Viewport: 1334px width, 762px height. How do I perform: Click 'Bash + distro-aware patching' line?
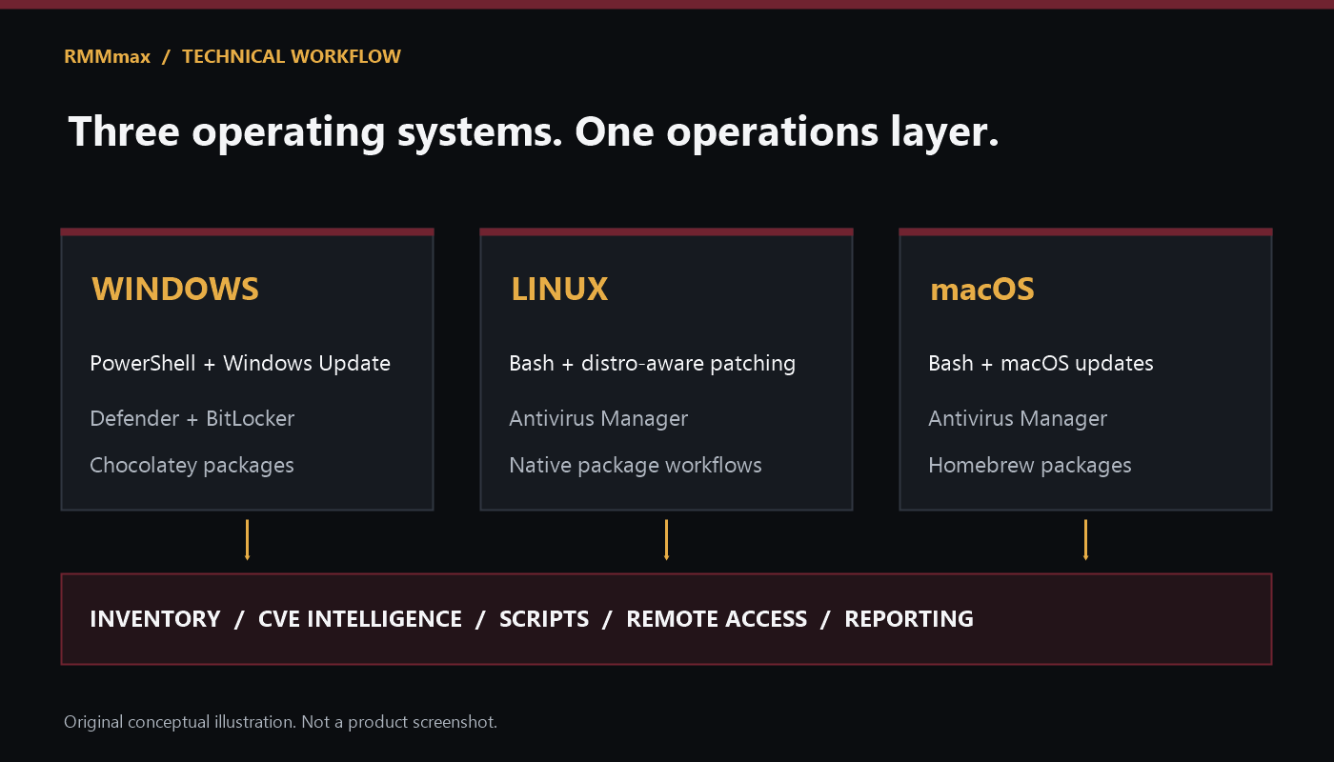653,363
